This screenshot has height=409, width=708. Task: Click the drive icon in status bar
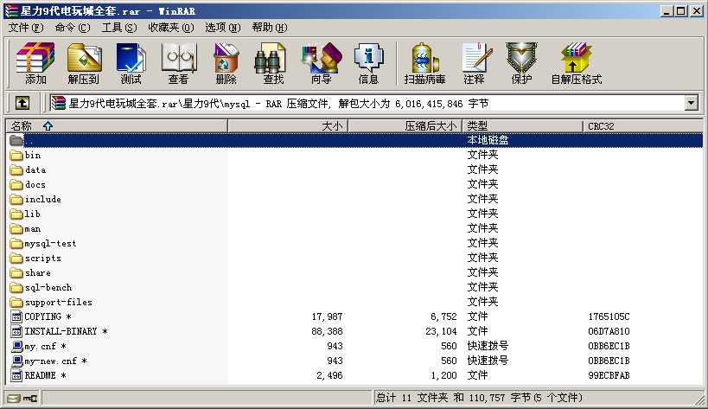point(14,398)
